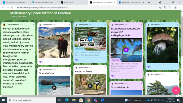This screenshot has height=103, width=183.
Task: Open Microsoft Teams from the taskbar
Action: 95,100
